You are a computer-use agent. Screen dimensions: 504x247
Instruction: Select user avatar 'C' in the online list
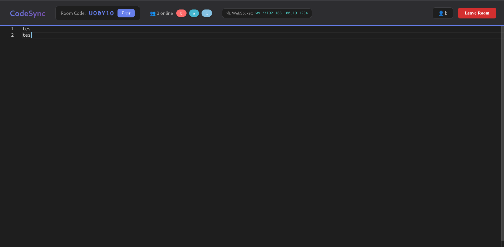pos(207,13)
